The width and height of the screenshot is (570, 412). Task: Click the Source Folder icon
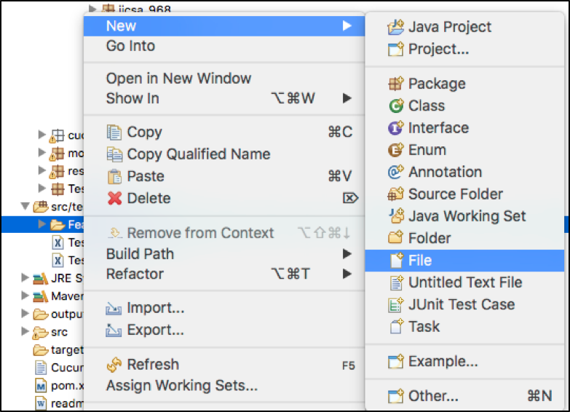pyautogui.click(x=395, y=194)
